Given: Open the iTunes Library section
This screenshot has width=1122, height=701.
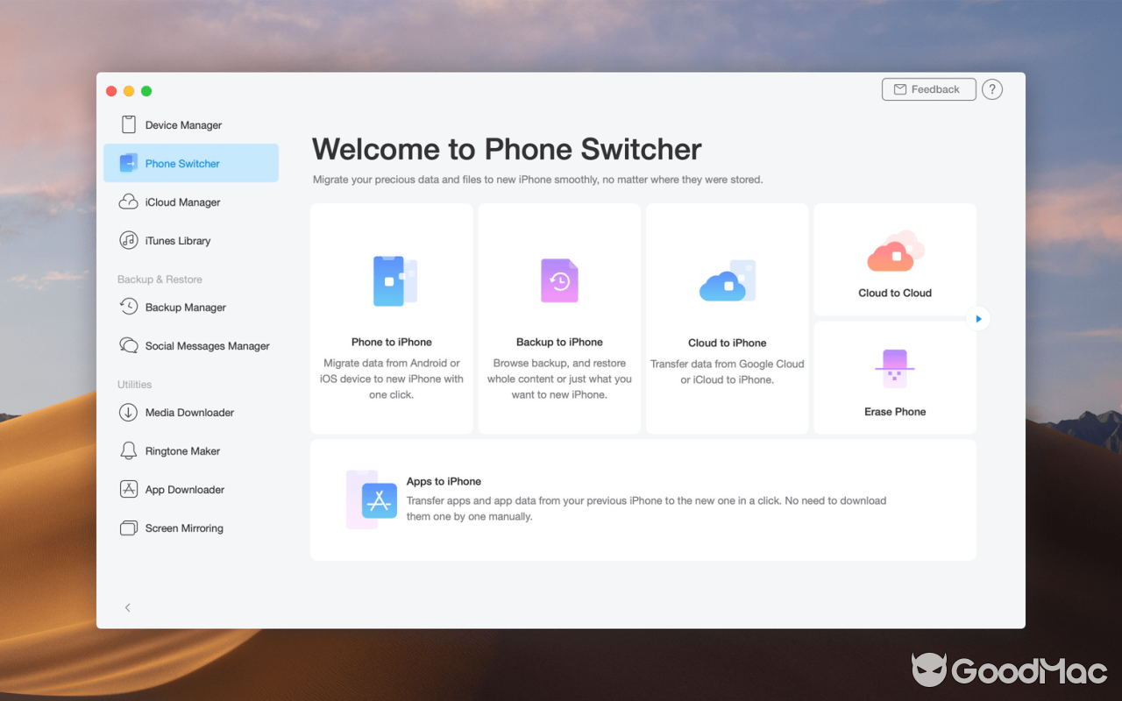Looking at the screenshot, I should [x=128, y=240].
